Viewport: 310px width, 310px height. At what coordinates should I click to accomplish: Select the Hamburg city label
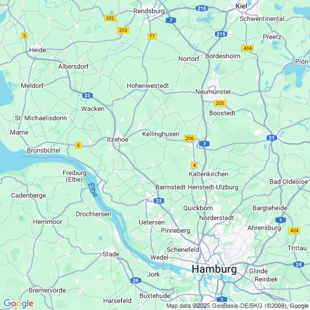(214, 269)
